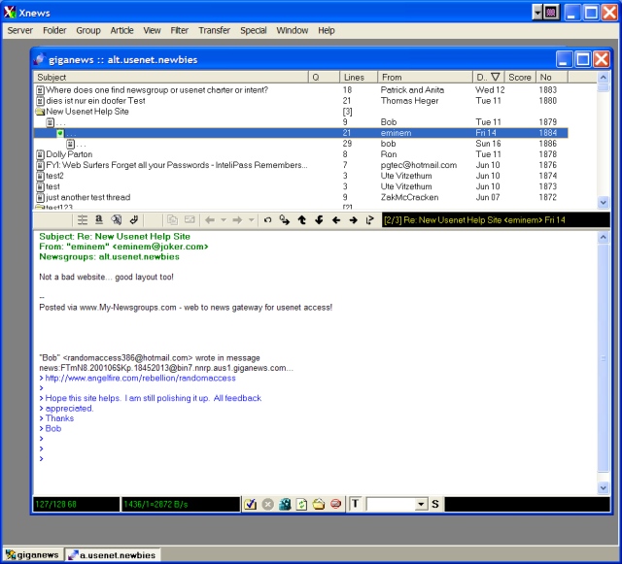Toggle the S button in the status bar
The height and width of the screenshot is (564, 622).
tap(435, 504)
